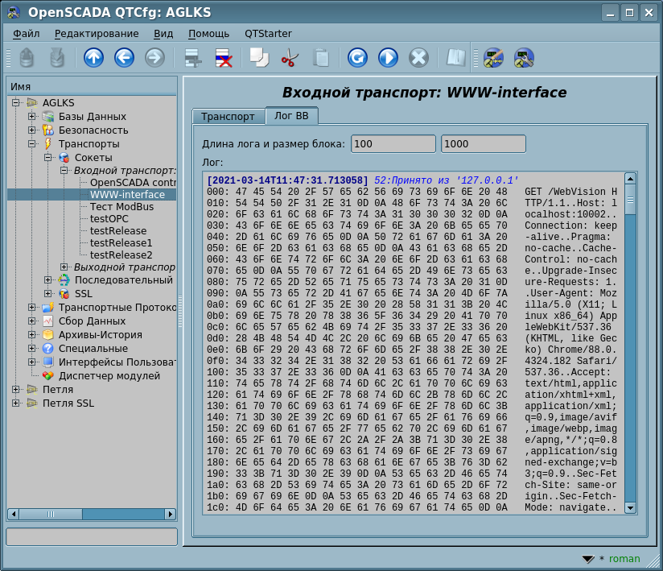Select the testRelease1 tree item
Screen dimensions: 663x571
pos(121,242)
